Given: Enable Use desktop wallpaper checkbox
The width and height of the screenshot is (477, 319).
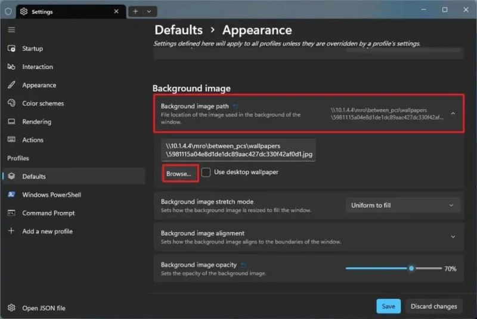Looking at the screenshot, I should [206, 172].
